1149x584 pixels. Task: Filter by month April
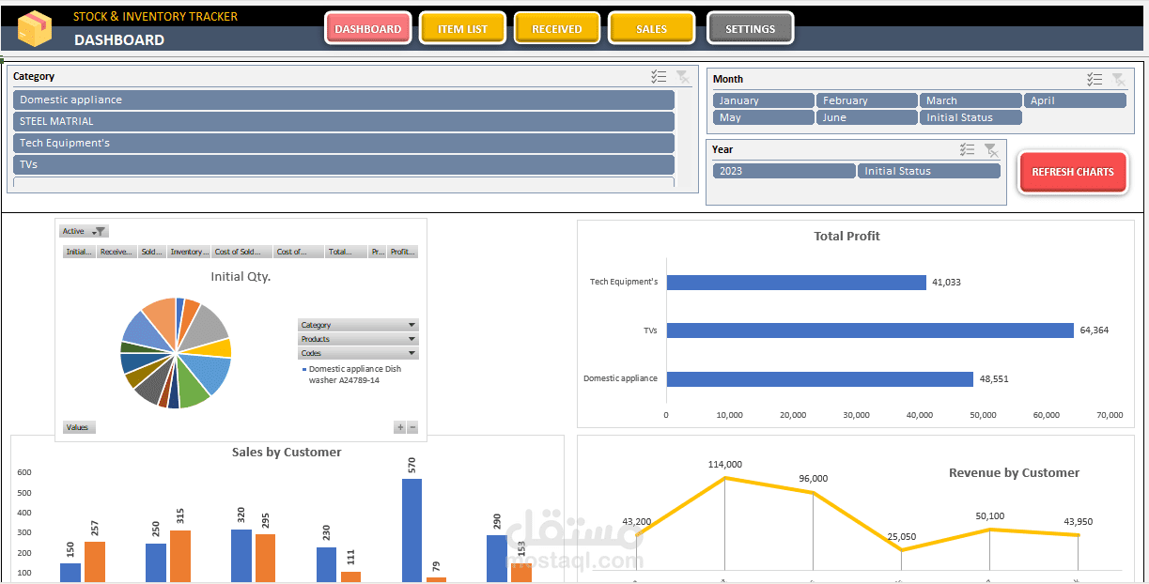point(1075,100)
